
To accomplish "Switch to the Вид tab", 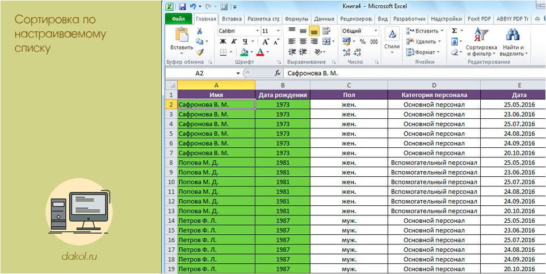I will click(x=383, y=19).
